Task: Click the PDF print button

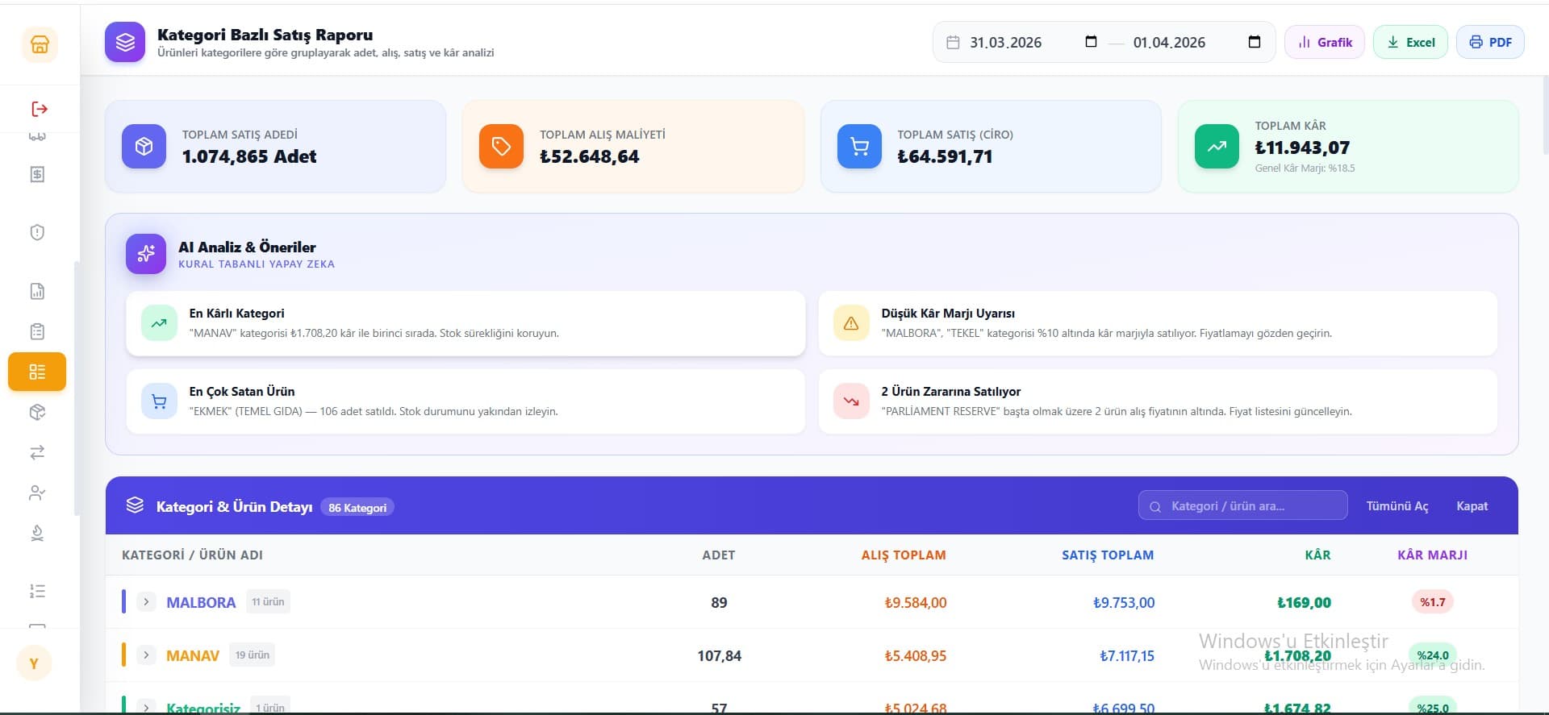Action: click(x=1490, y=42)
